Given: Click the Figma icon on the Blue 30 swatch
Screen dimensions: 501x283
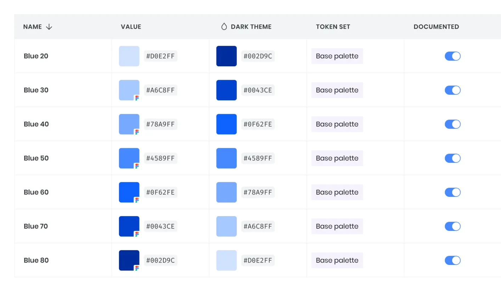Looking at the screenshot, I should (137, 98).
